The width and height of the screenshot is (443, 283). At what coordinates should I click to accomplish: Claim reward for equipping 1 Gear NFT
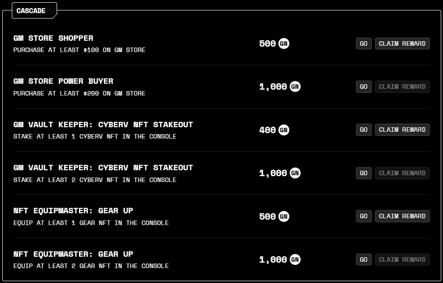pos(402,216)
